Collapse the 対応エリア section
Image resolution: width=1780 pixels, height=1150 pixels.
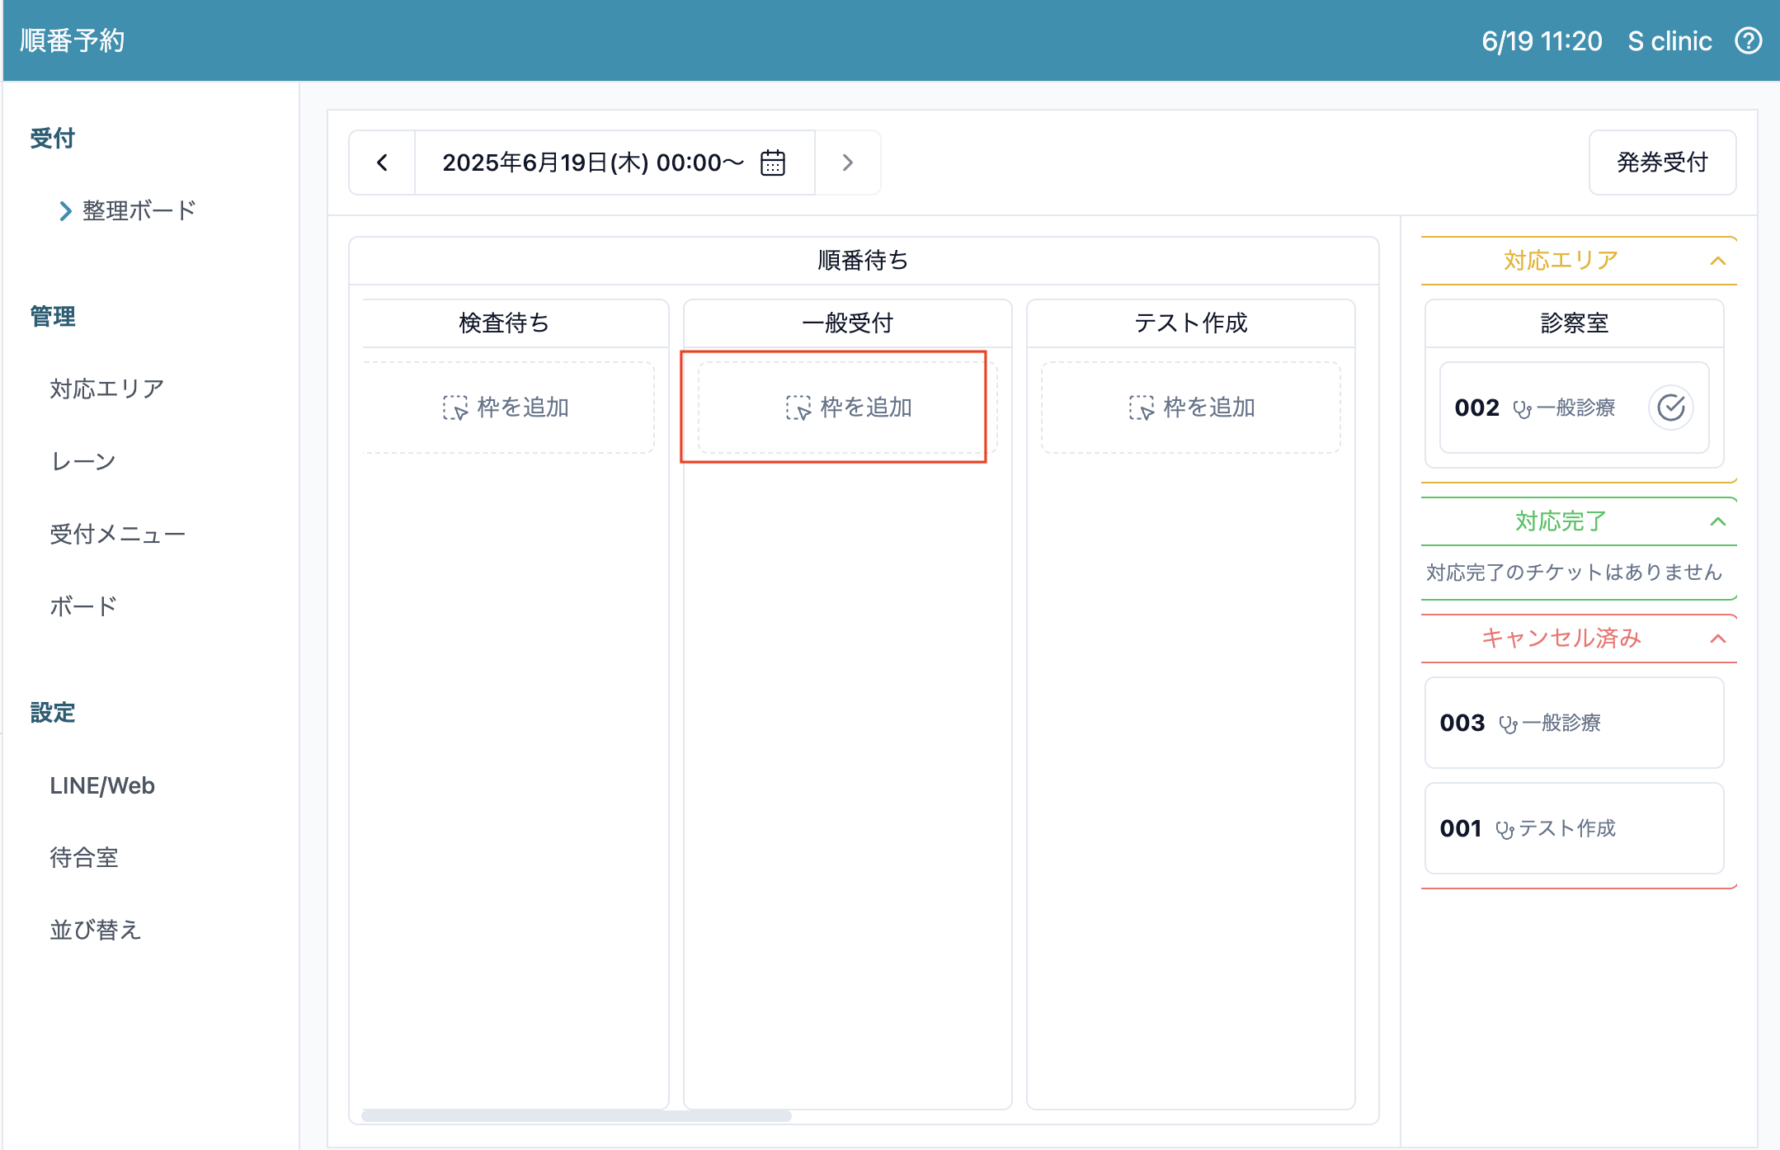point(1717,261)
